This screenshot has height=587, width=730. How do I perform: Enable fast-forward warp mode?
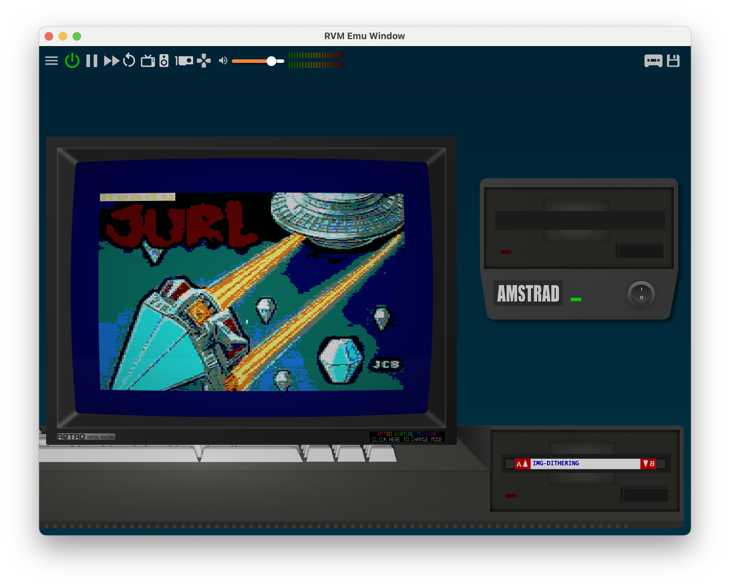pos(112,61)
